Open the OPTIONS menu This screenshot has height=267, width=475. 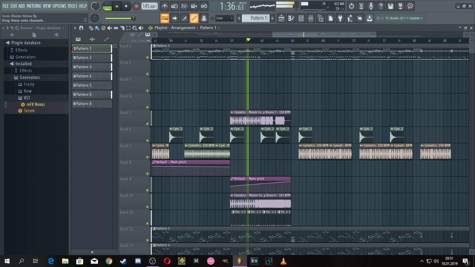[x=59, y=6]
